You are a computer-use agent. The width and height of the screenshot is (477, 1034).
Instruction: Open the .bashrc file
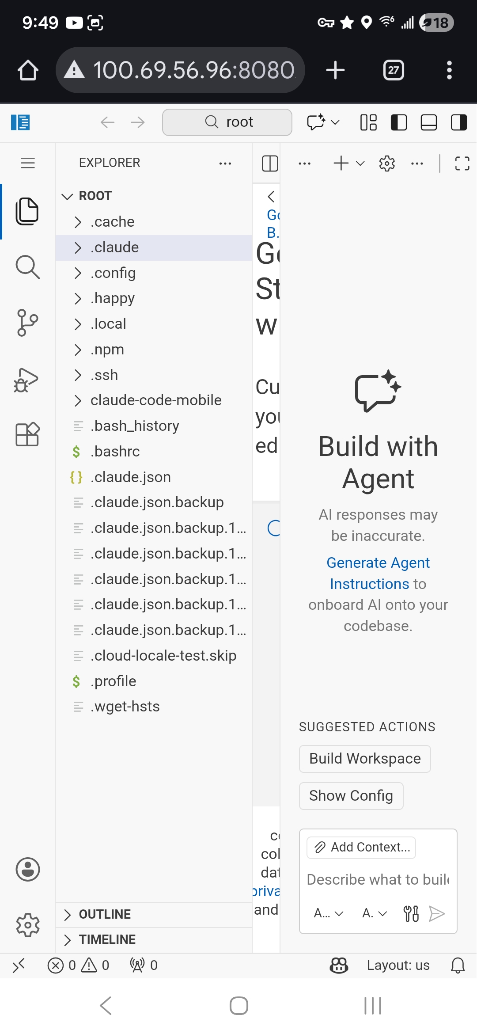[x=115, y=452]
